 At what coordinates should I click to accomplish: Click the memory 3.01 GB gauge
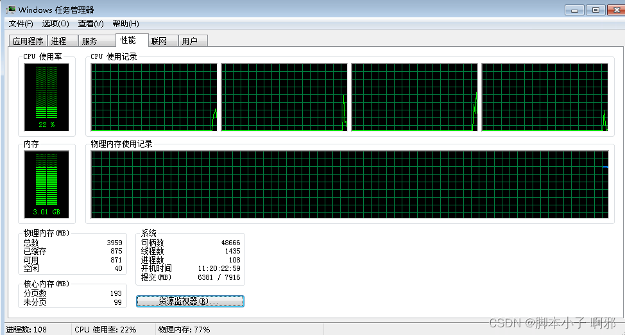[x=47, y=184]
